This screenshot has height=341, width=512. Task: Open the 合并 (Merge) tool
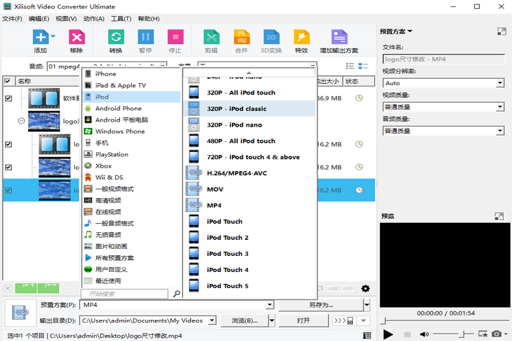tap(241, 38)
